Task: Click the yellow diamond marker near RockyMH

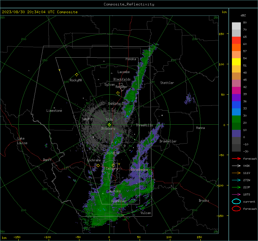Action: (77, 75)
